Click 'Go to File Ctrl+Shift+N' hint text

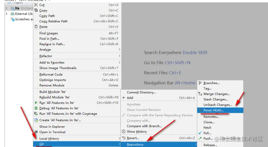pos(167,63)
